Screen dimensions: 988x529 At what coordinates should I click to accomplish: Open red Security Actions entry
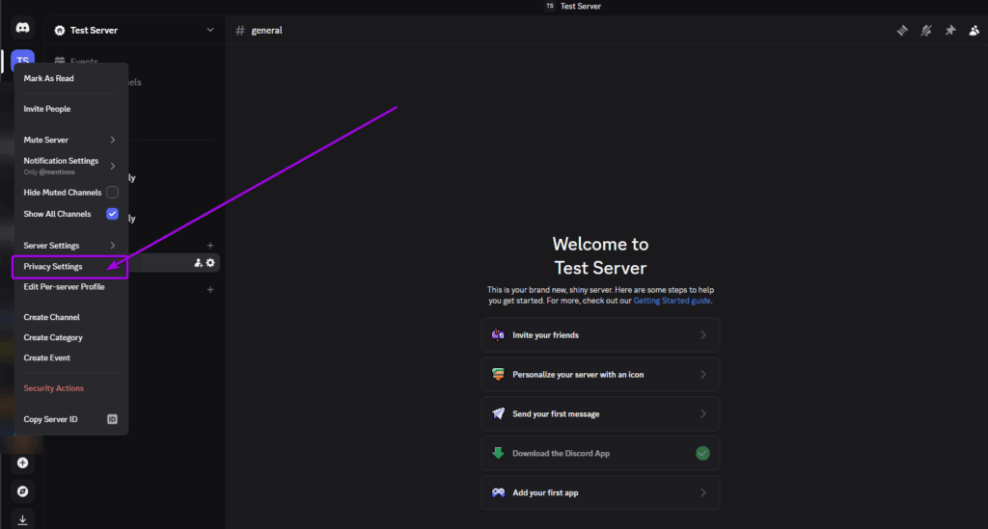[69, 388]
